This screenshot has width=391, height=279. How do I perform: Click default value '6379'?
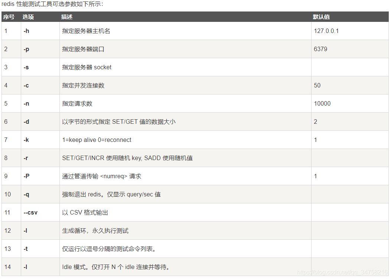click(x=320, y=49)
